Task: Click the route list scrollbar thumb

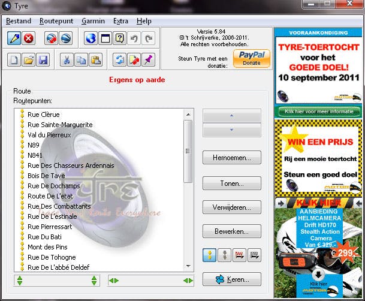Action: click(x=188, y=151)
